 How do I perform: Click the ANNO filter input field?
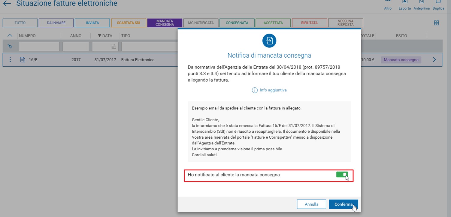76,47
